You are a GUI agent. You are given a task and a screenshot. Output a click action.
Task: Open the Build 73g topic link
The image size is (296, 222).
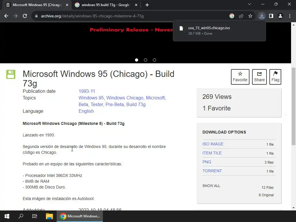point(136,104)
